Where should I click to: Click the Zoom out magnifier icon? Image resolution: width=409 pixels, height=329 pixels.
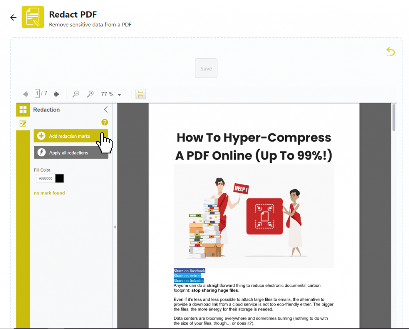pos(75,94)
